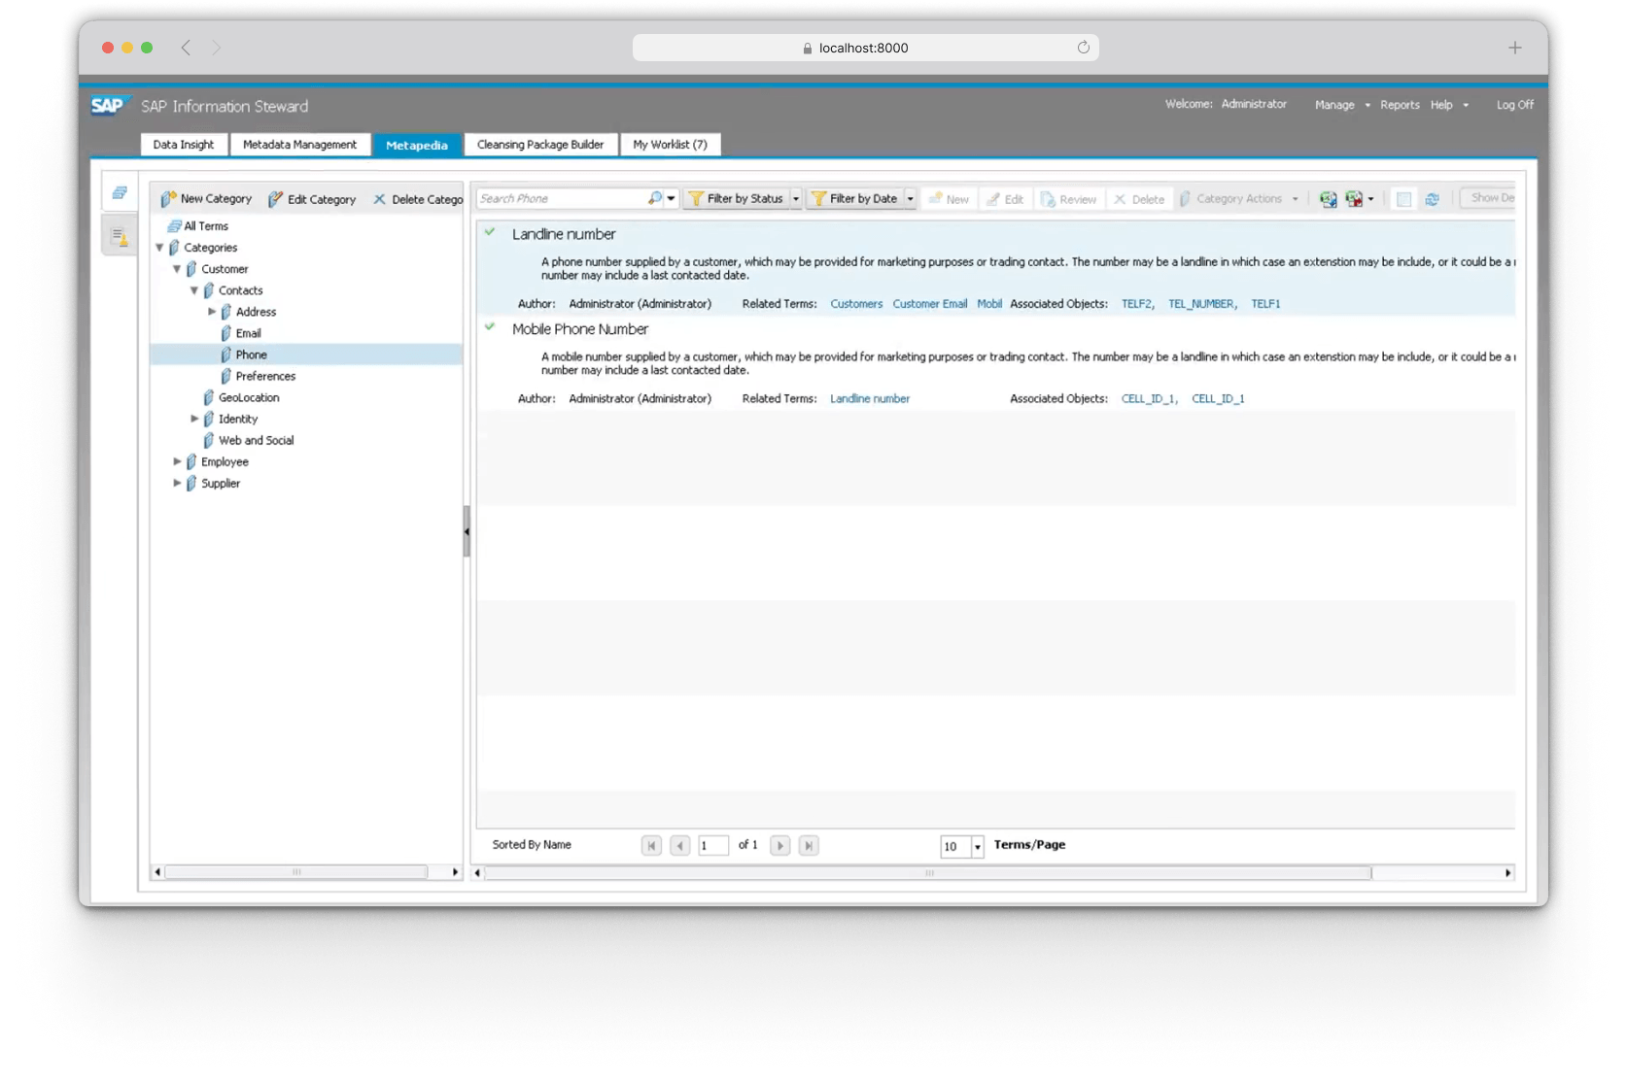1627x1082 pixels.
Task: Select the New Category icon
Action: (167, 198)
